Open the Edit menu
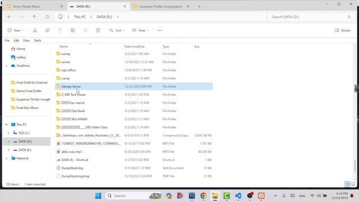359x202 pixels. [x=16, y=40]
